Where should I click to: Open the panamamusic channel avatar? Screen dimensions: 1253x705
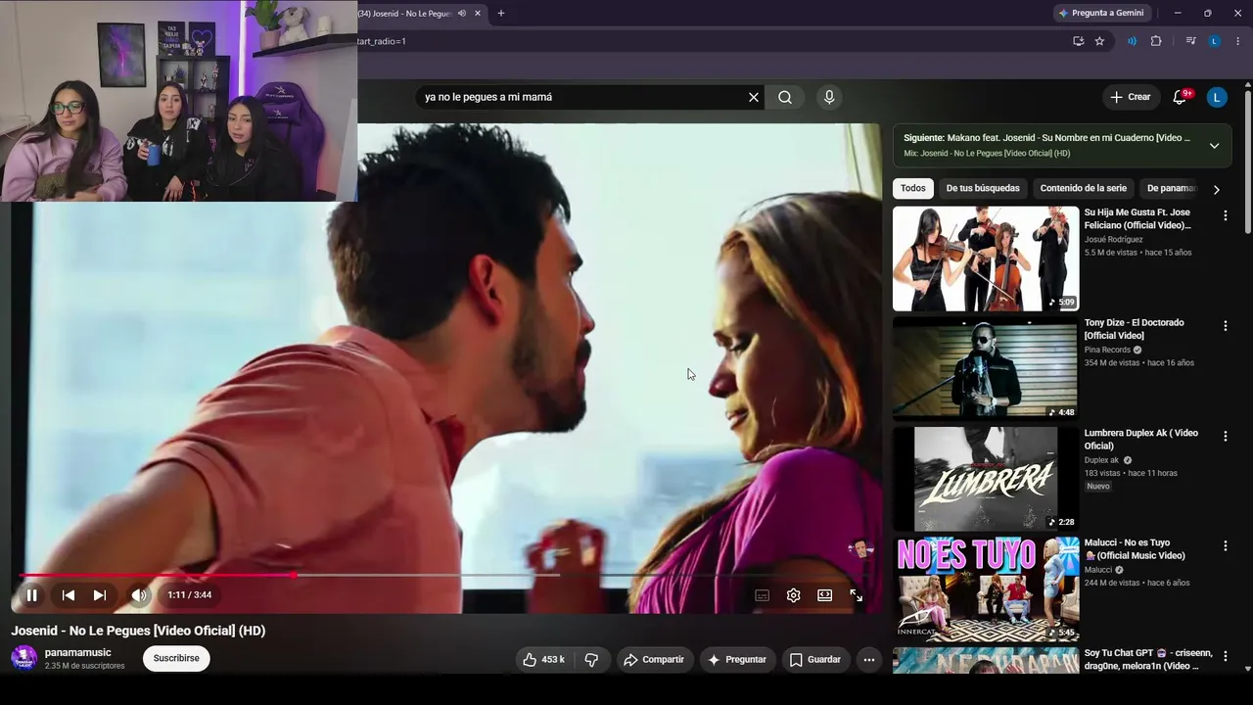[x=24, y=659]
